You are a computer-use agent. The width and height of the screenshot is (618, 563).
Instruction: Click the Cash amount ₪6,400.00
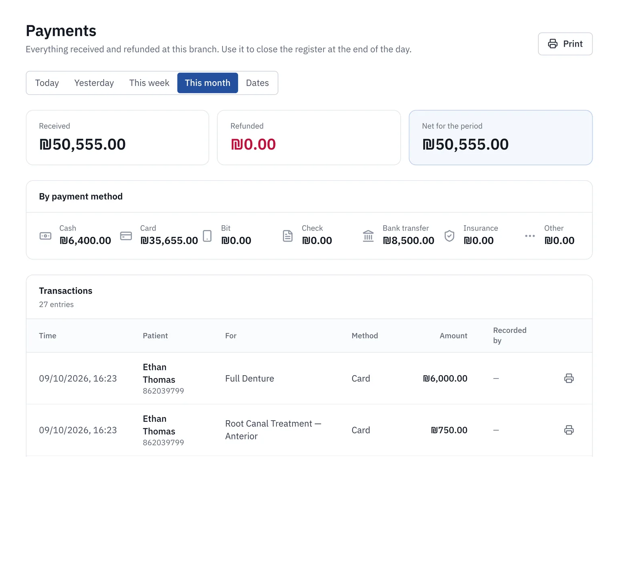tap(85, 240)
